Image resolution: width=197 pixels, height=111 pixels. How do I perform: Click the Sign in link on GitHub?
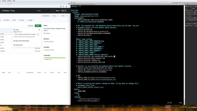[58, 11]
